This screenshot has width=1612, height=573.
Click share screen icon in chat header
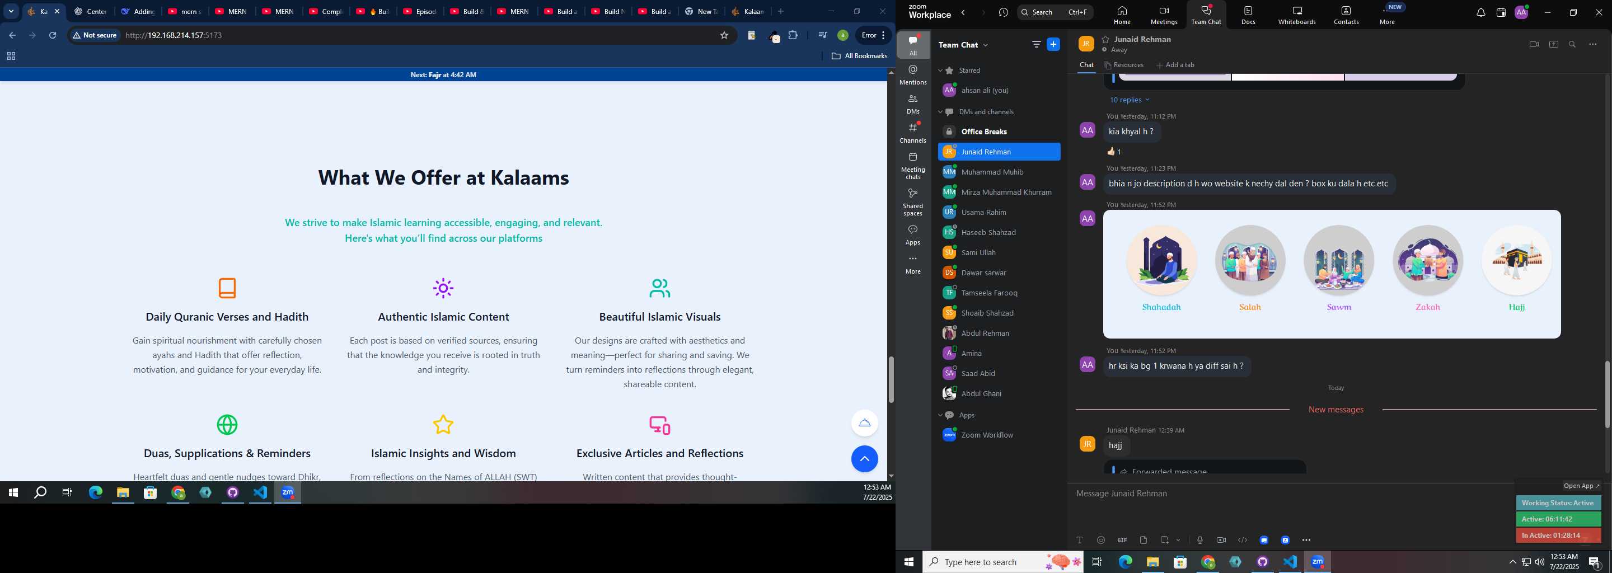coord(1553,44)
